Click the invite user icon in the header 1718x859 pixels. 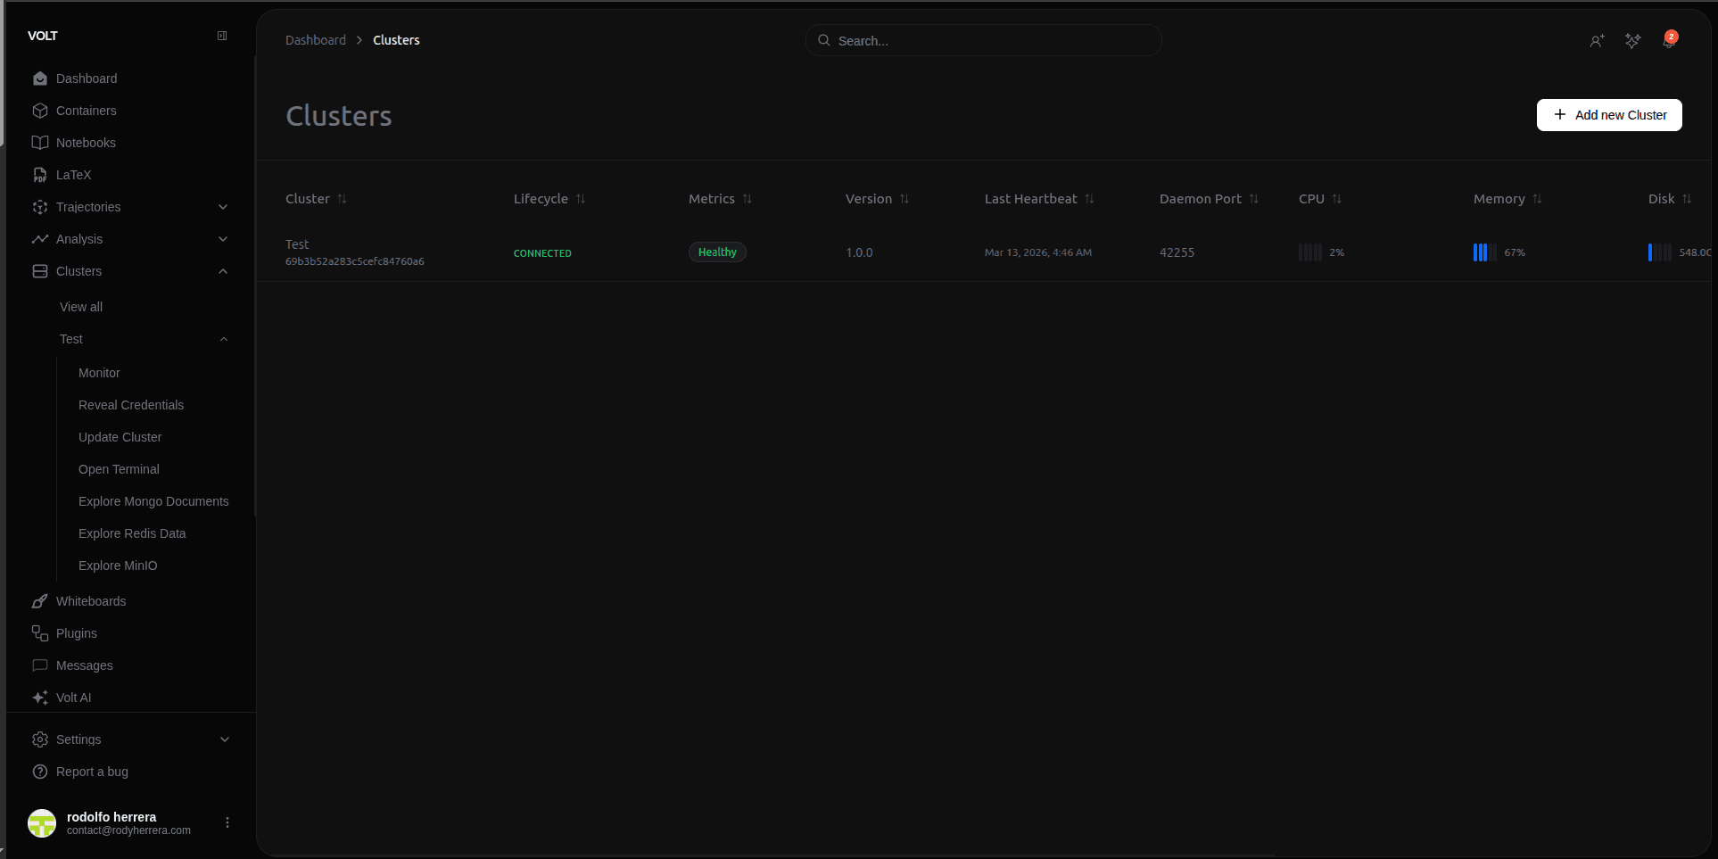click(1598, 41)
